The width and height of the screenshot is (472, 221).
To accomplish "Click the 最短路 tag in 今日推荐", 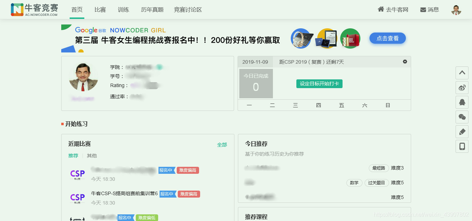I will pos(378,168).
